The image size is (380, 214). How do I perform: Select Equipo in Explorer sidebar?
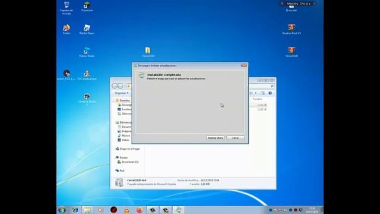pos(122,158)
